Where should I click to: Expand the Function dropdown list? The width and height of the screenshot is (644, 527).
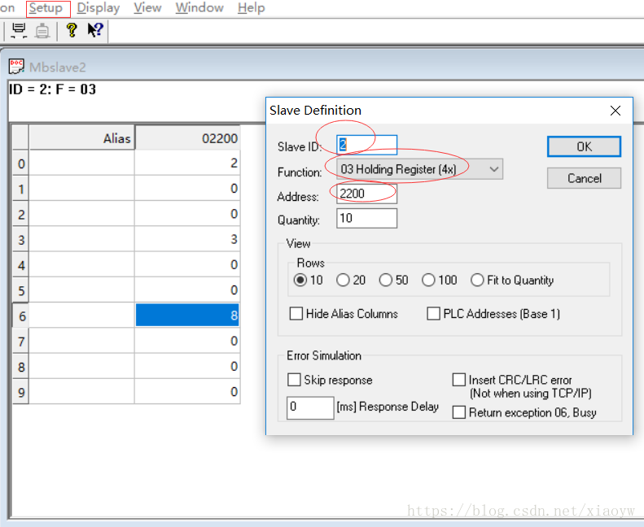point(494,169)
